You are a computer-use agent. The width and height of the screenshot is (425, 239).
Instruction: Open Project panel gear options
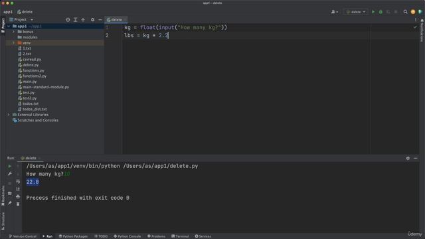click(x=93, y=20)
